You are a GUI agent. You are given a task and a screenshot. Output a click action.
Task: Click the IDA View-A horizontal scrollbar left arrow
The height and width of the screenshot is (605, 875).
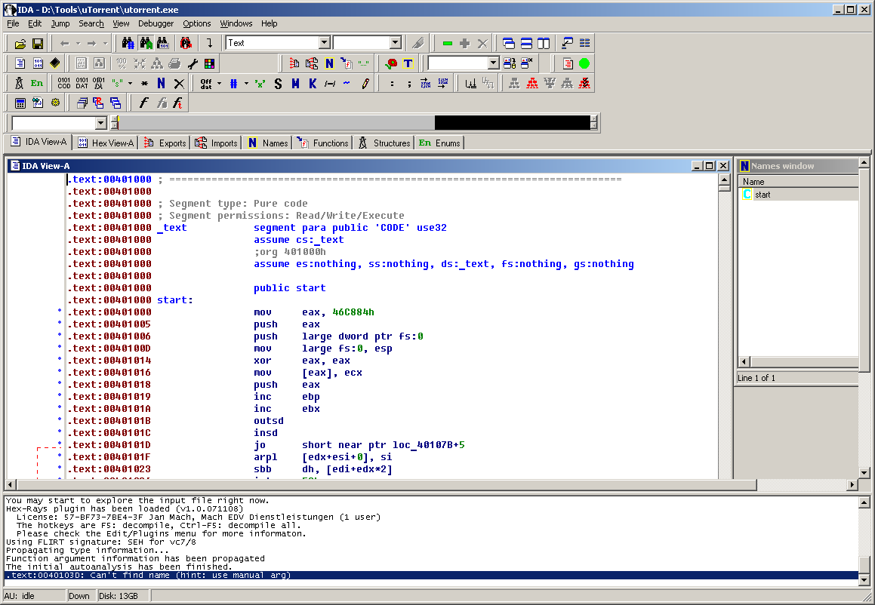[x=11, y=484]
